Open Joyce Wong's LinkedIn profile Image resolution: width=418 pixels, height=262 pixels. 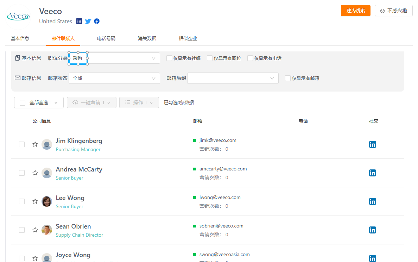click(372, 258)
